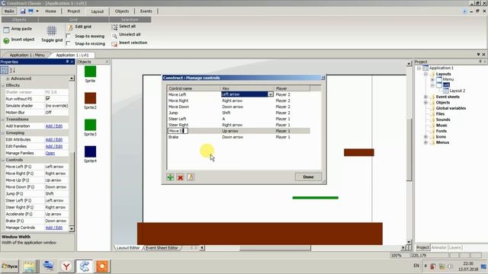Click Add / Edit link for Edit Families

54,146
